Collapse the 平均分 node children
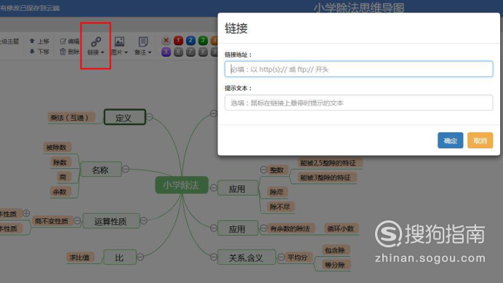The width and height of the screenshot is (503, 283). coord(281,257)
